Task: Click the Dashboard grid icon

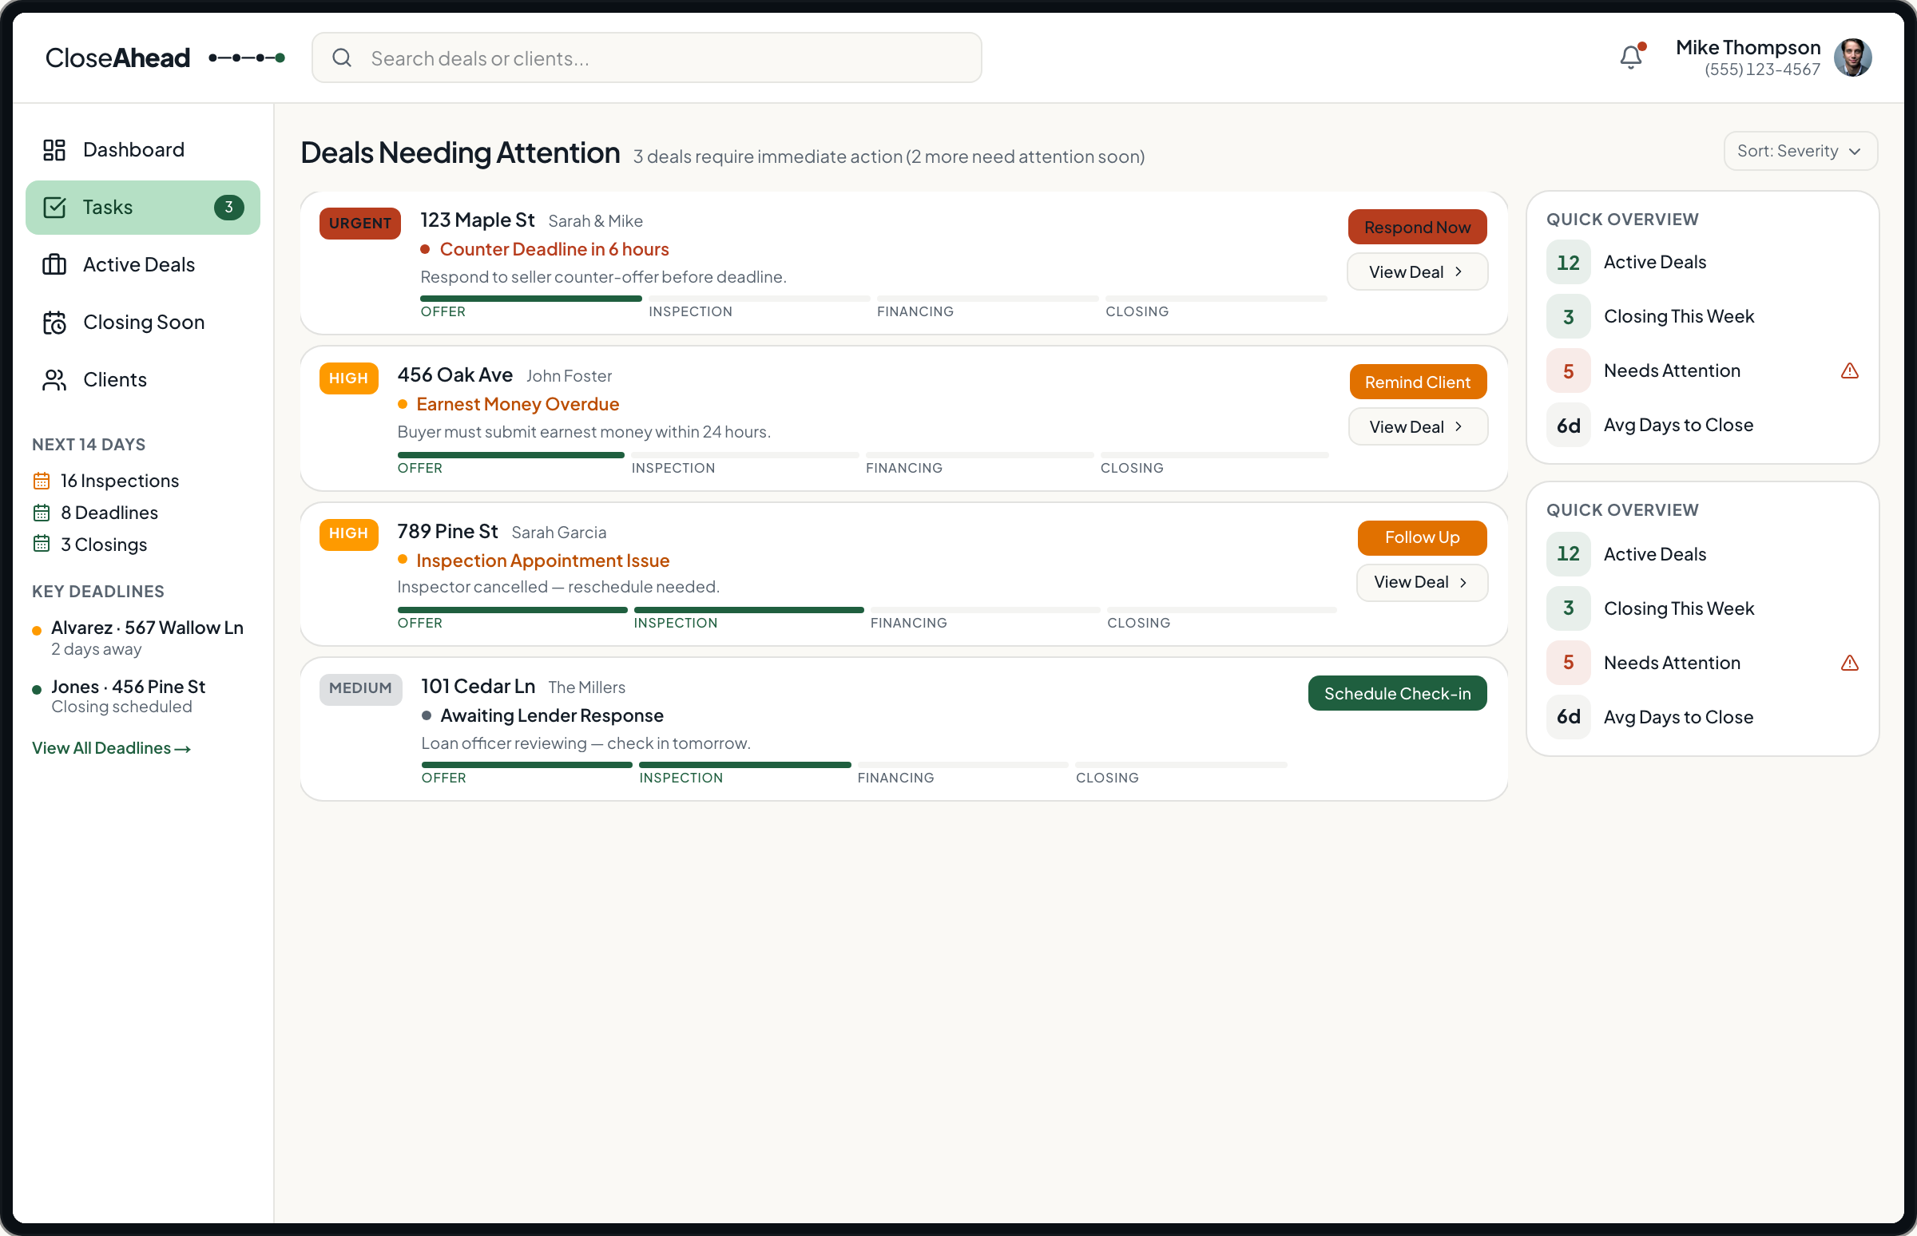Action: (54, 150)
